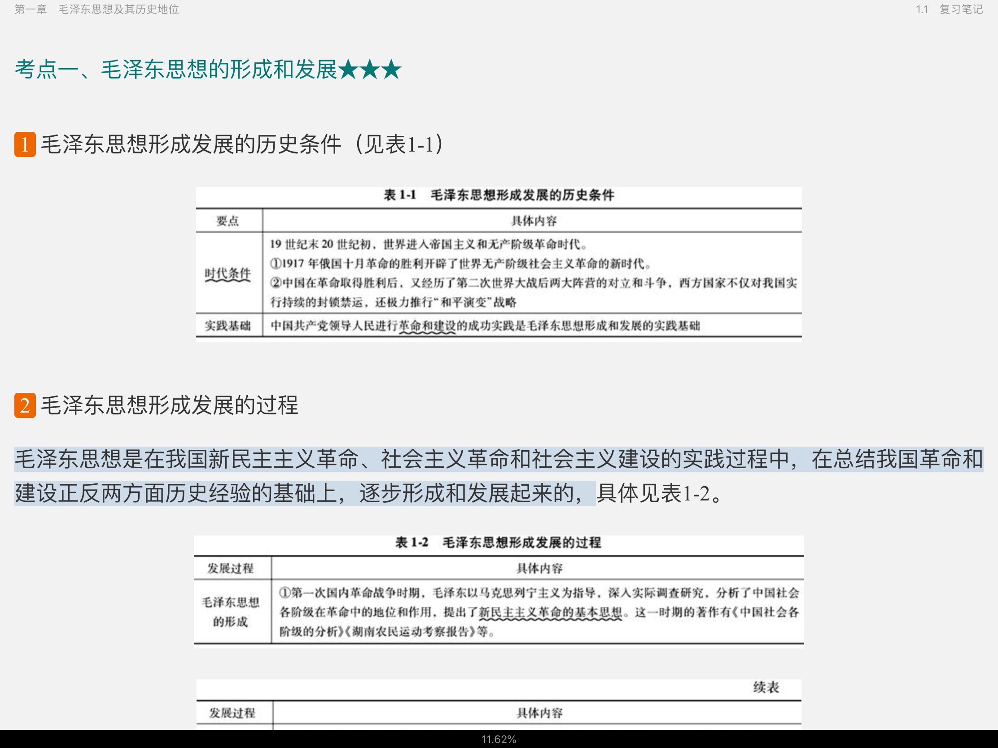This screenshot has height=748, width=998.
Task: Open the 表 1-1 table image
Action: [499, 264]
